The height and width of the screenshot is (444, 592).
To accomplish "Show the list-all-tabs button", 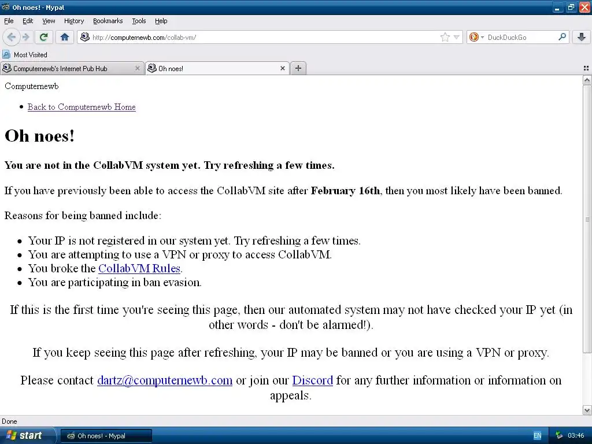I will [586, 68].
